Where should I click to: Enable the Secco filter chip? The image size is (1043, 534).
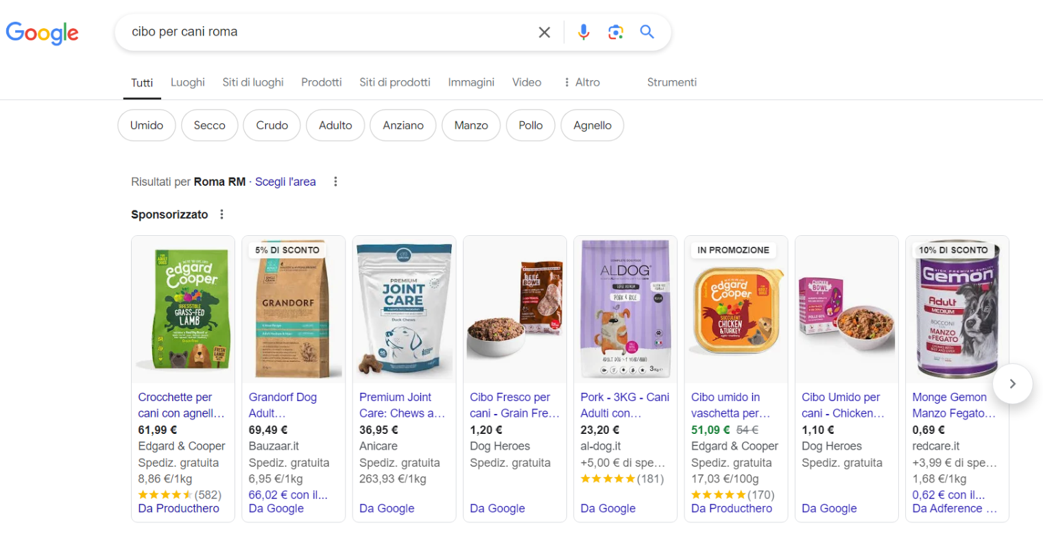(x=209, y=125)
